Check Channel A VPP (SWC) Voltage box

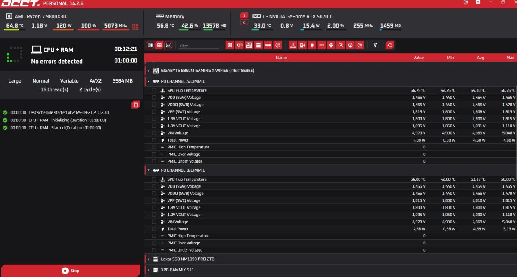click(x=154, y=112)
